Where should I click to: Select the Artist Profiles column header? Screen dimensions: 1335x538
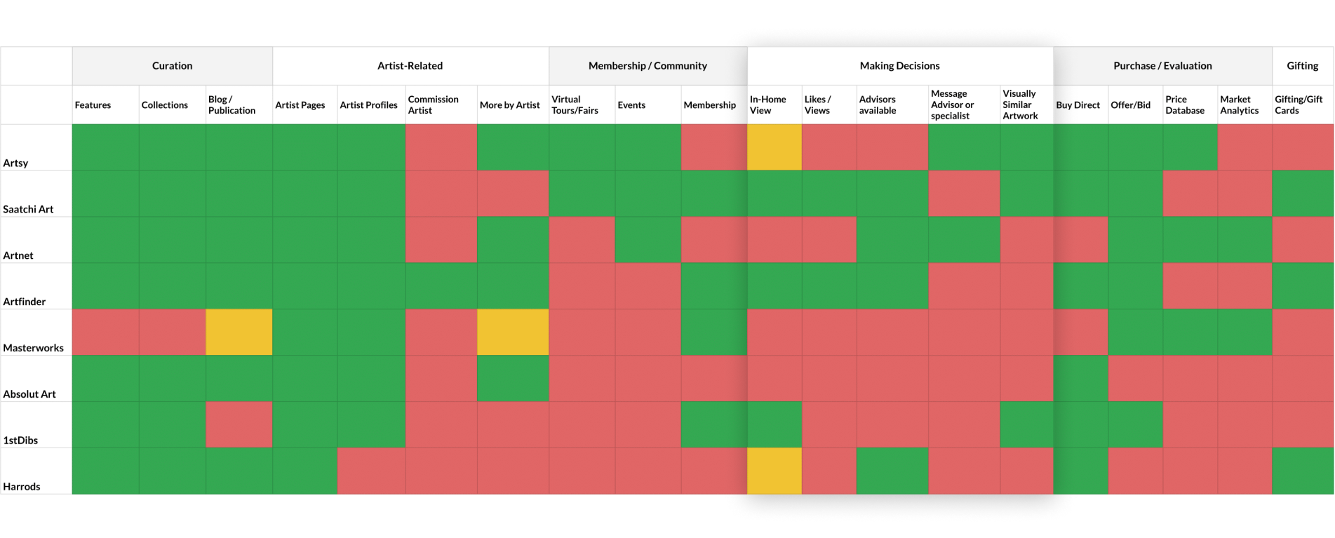pyautogui.click(x=371, y=105)
